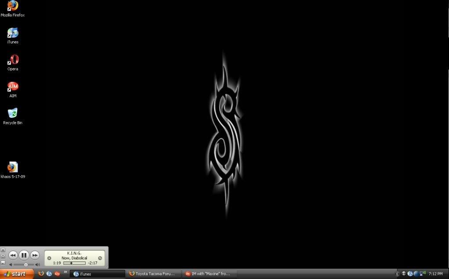This screenshot has width=449, height=279.
Task: Switch to the iTunes taskbar button
Action: click(x=97, y=274)
